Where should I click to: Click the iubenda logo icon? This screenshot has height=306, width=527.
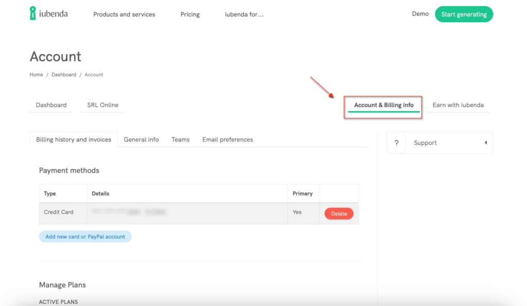tap(33, 13)
